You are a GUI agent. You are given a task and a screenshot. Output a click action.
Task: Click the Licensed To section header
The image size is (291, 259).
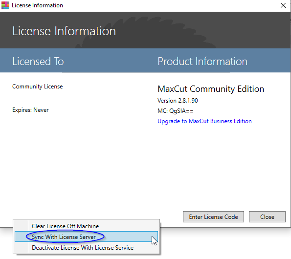coord(38,61)
